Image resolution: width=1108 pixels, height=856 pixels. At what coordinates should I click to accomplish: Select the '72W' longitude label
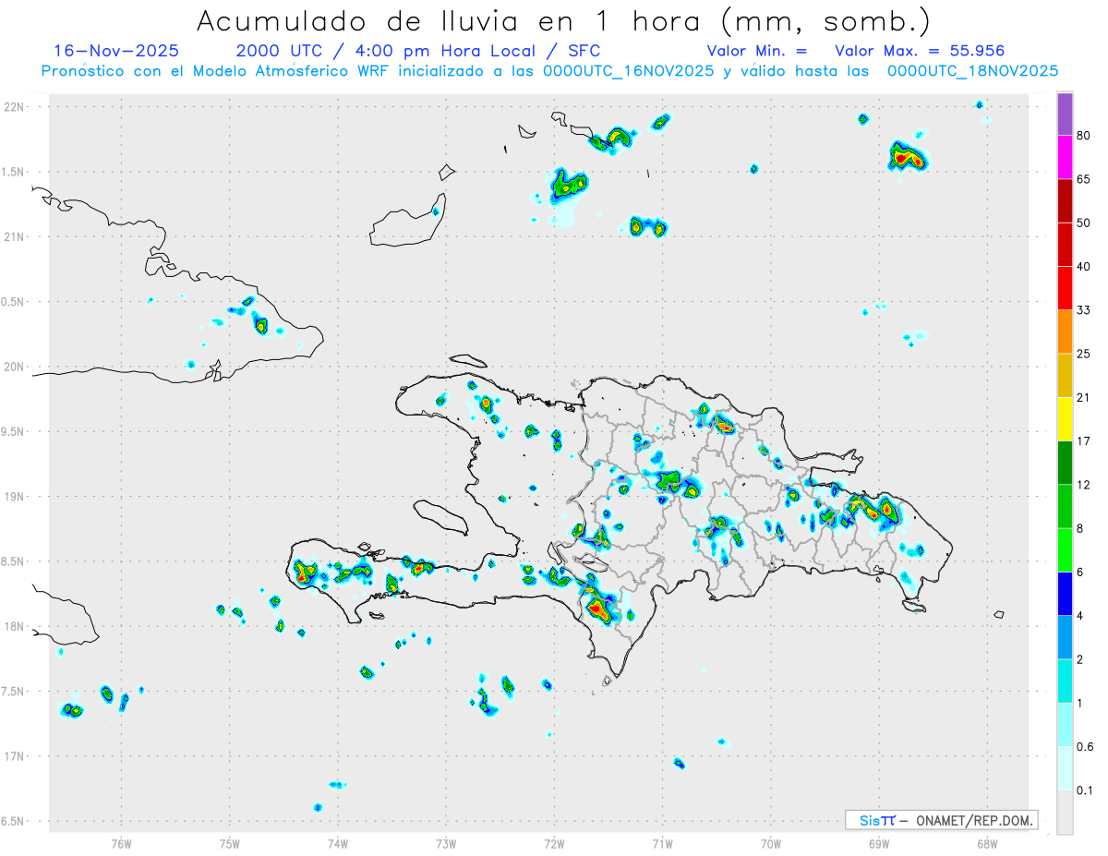pos(554,843)
